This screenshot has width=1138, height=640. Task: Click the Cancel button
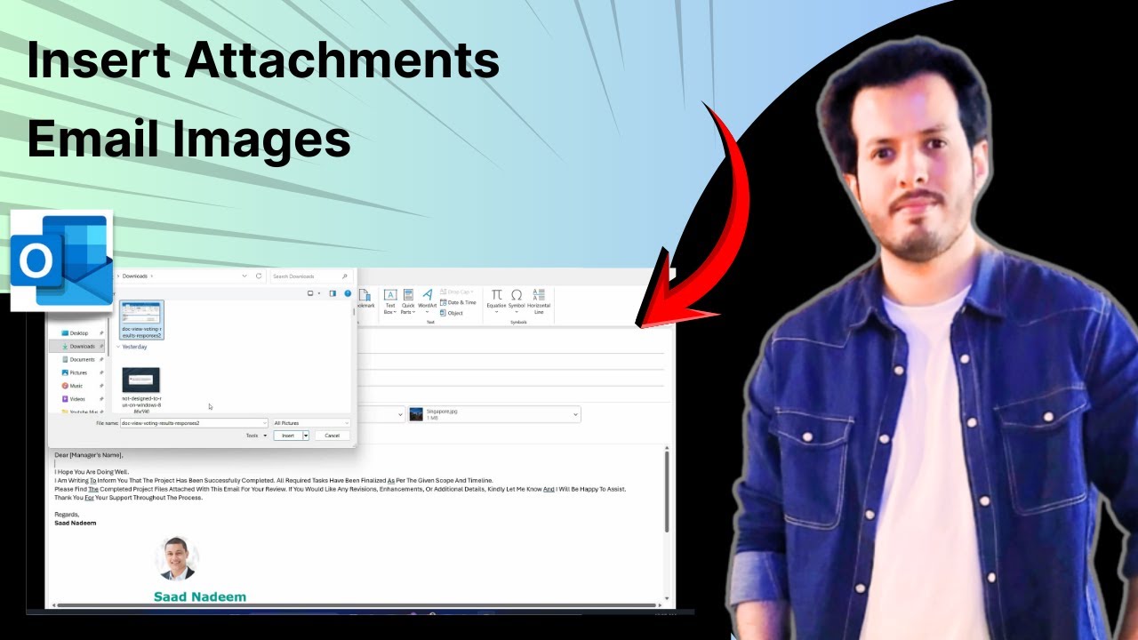point(332,436)
